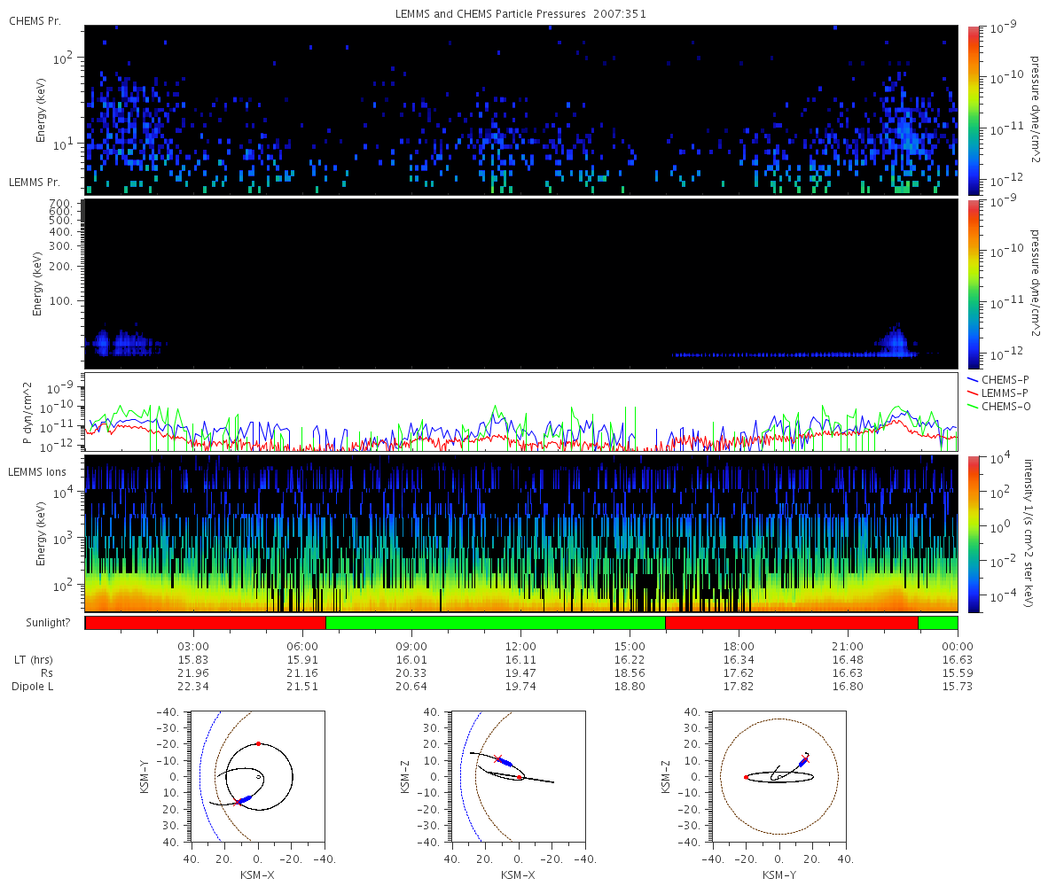1064x886 pixels.
Task: Select the 18:00 time tick label
Action: click(739, 646)
